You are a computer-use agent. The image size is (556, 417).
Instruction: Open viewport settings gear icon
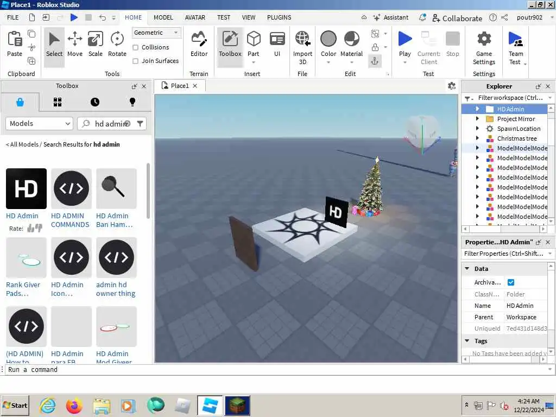(x=452, y=86)
